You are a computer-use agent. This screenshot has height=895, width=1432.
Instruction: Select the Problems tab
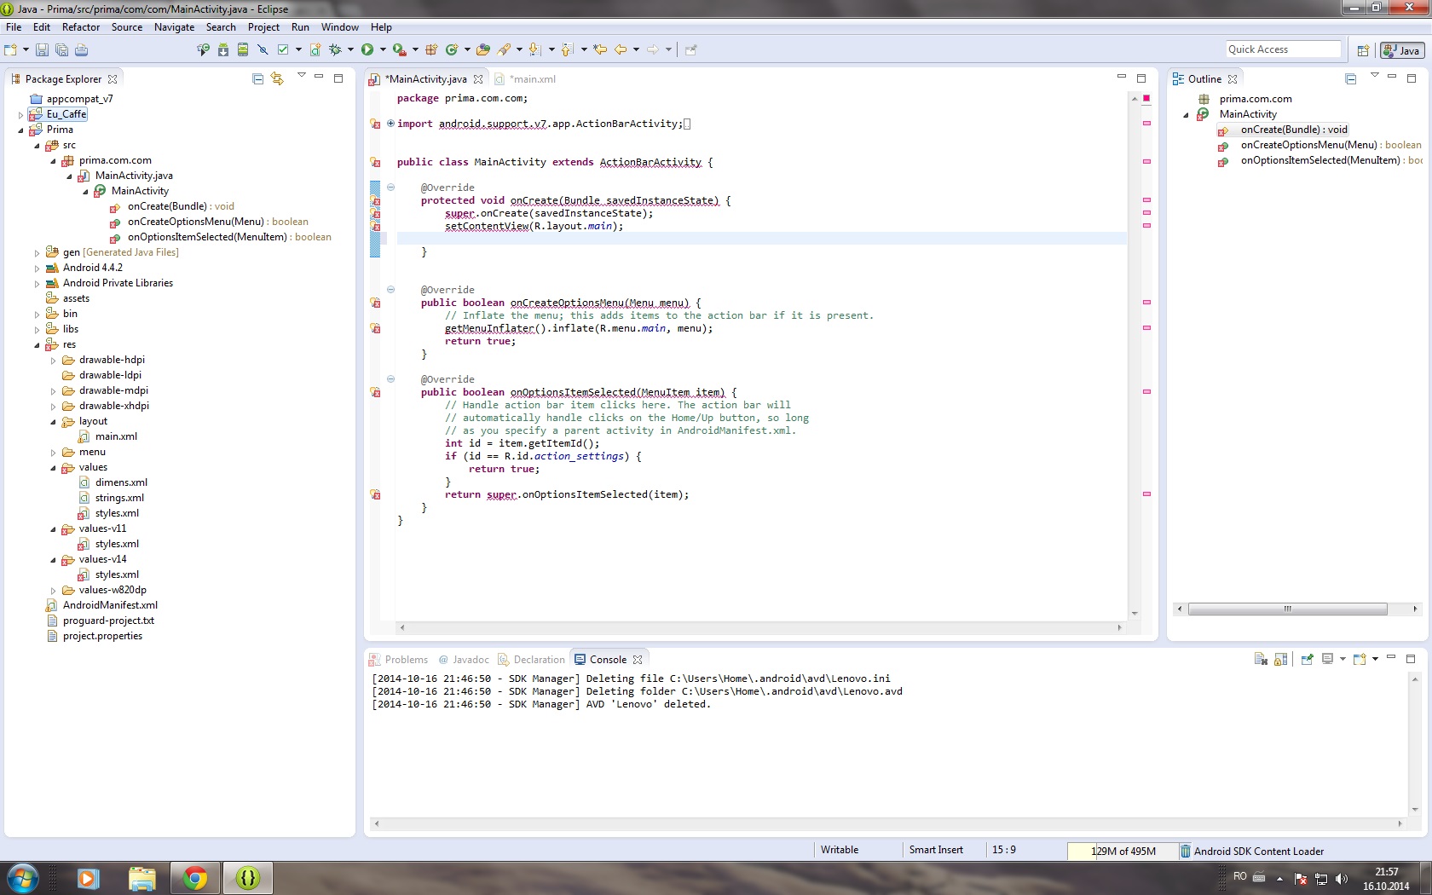(399, 660)
